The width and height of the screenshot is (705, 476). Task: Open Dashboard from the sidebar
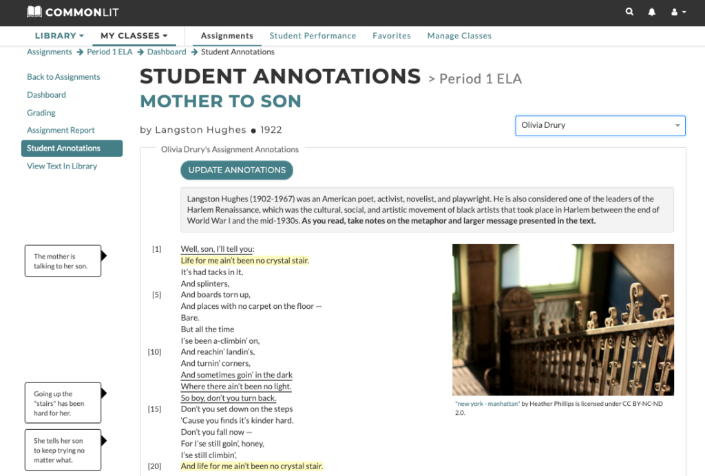tap(46, 95)
